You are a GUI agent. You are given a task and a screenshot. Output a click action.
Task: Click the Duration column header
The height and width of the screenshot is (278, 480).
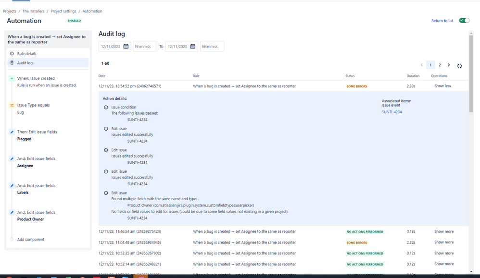[413, 76]
